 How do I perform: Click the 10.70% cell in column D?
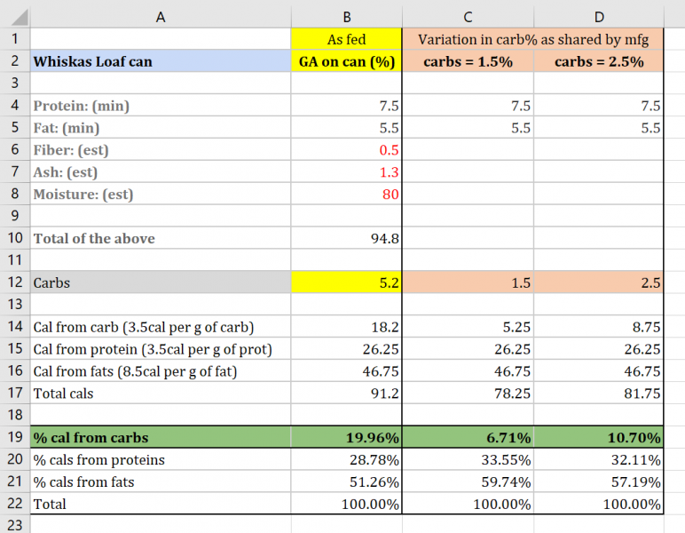(600, 437)
